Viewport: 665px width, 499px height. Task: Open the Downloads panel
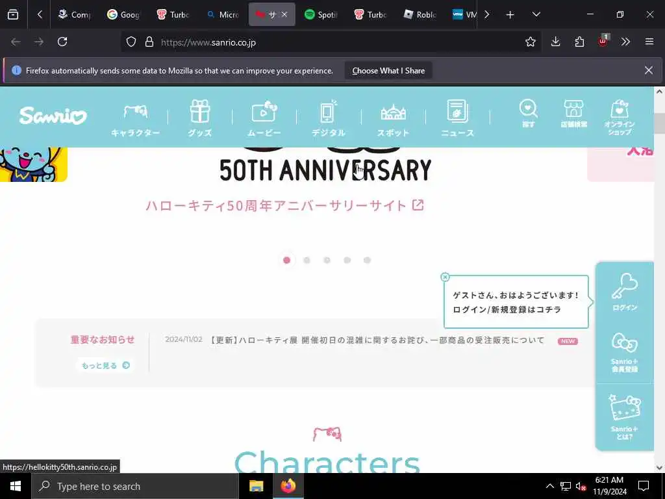[x=556, y=42]
